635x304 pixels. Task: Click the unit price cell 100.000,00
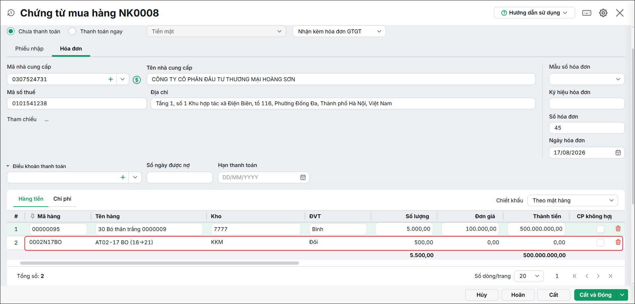(470, 229)
